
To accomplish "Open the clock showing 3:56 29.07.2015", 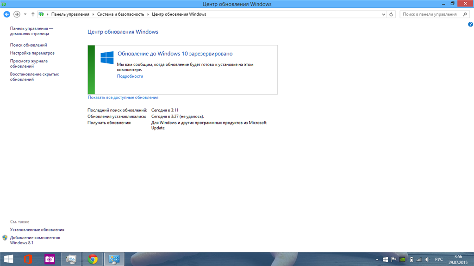I will click(x=458, y=260).
